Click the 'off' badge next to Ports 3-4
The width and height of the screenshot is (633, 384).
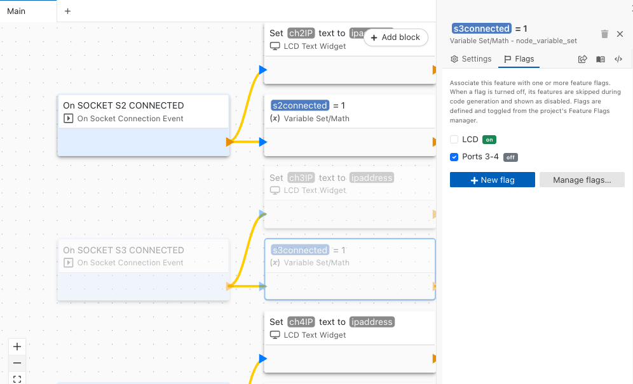tap(511, 157)
